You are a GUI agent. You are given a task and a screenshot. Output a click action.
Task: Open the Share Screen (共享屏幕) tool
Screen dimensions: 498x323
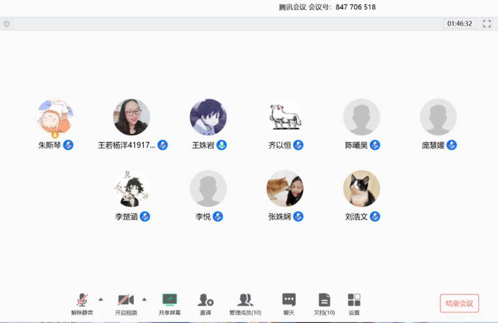[x=169, y=301]
